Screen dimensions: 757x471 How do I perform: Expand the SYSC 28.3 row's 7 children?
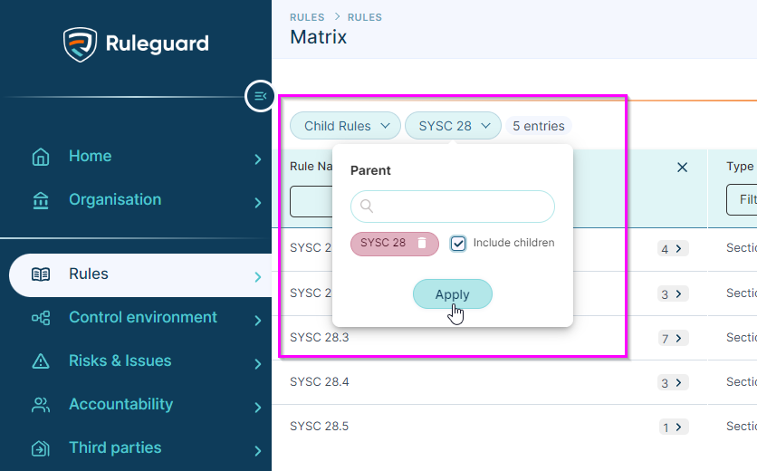click(x=673, y=338)
